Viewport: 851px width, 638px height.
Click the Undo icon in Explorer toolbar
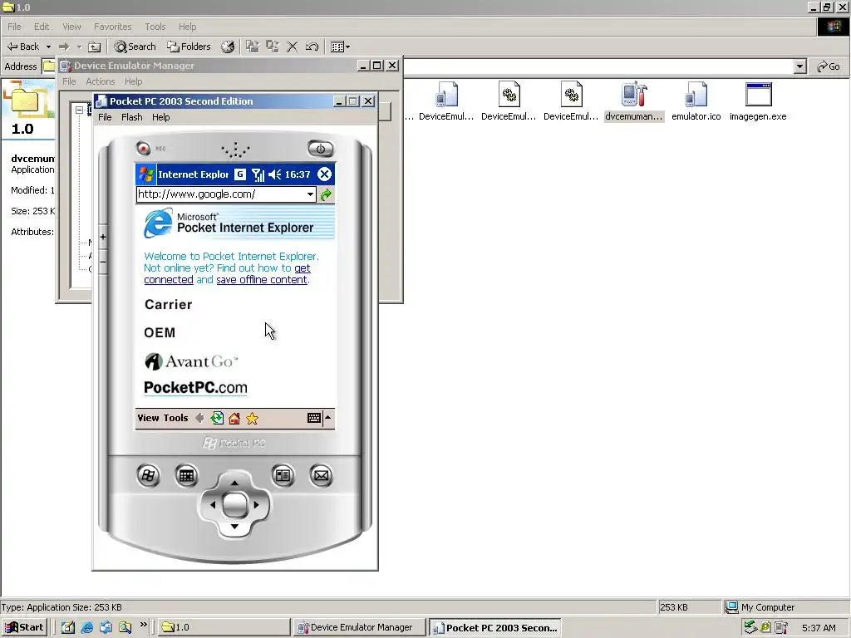312,47
